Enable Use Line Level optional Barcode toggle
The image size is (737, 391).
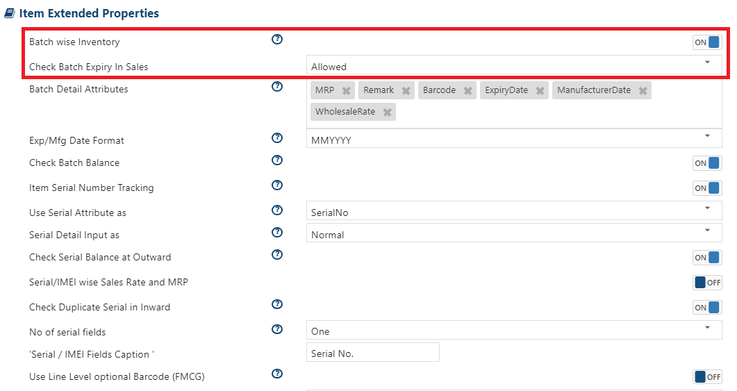[707, 377]
